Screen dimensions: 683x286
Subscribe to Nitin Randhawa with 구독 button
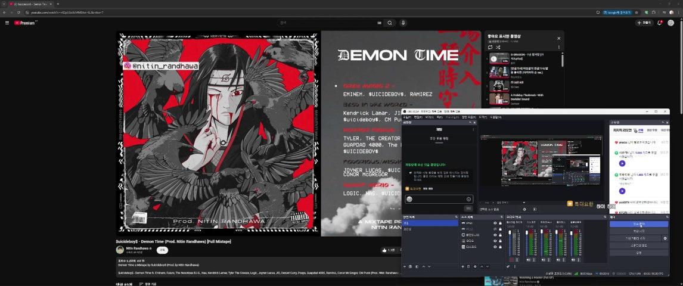pos(163,250)
